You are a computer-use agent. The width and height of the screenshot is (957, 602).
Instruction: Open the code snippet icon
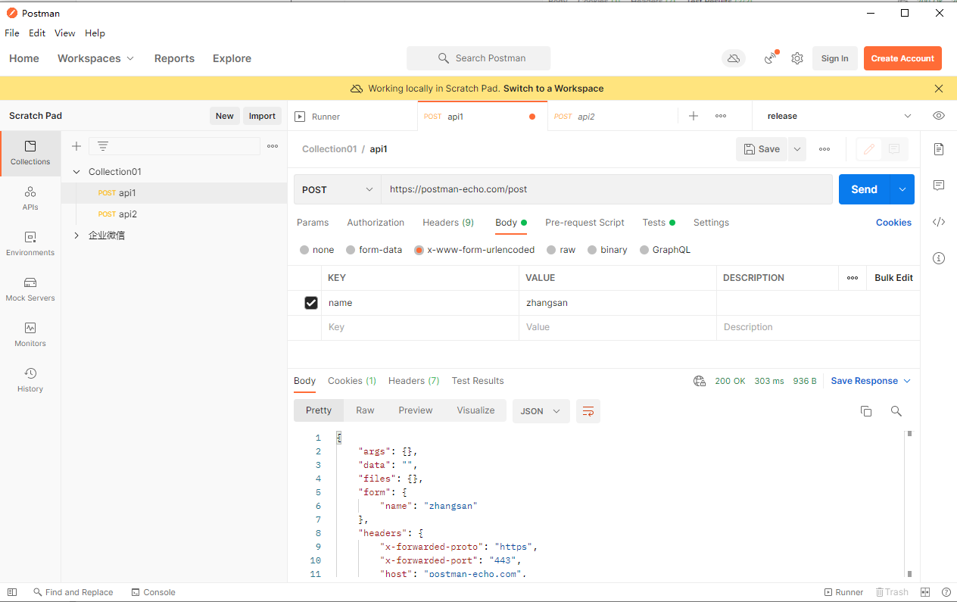tap(939, 222)
